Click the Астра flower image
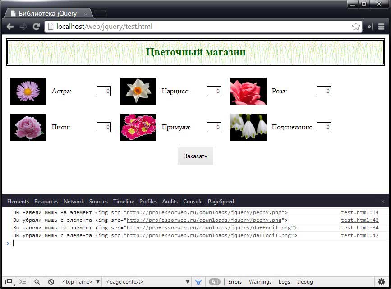The image size is (391, 289). (x=28, y=91)
